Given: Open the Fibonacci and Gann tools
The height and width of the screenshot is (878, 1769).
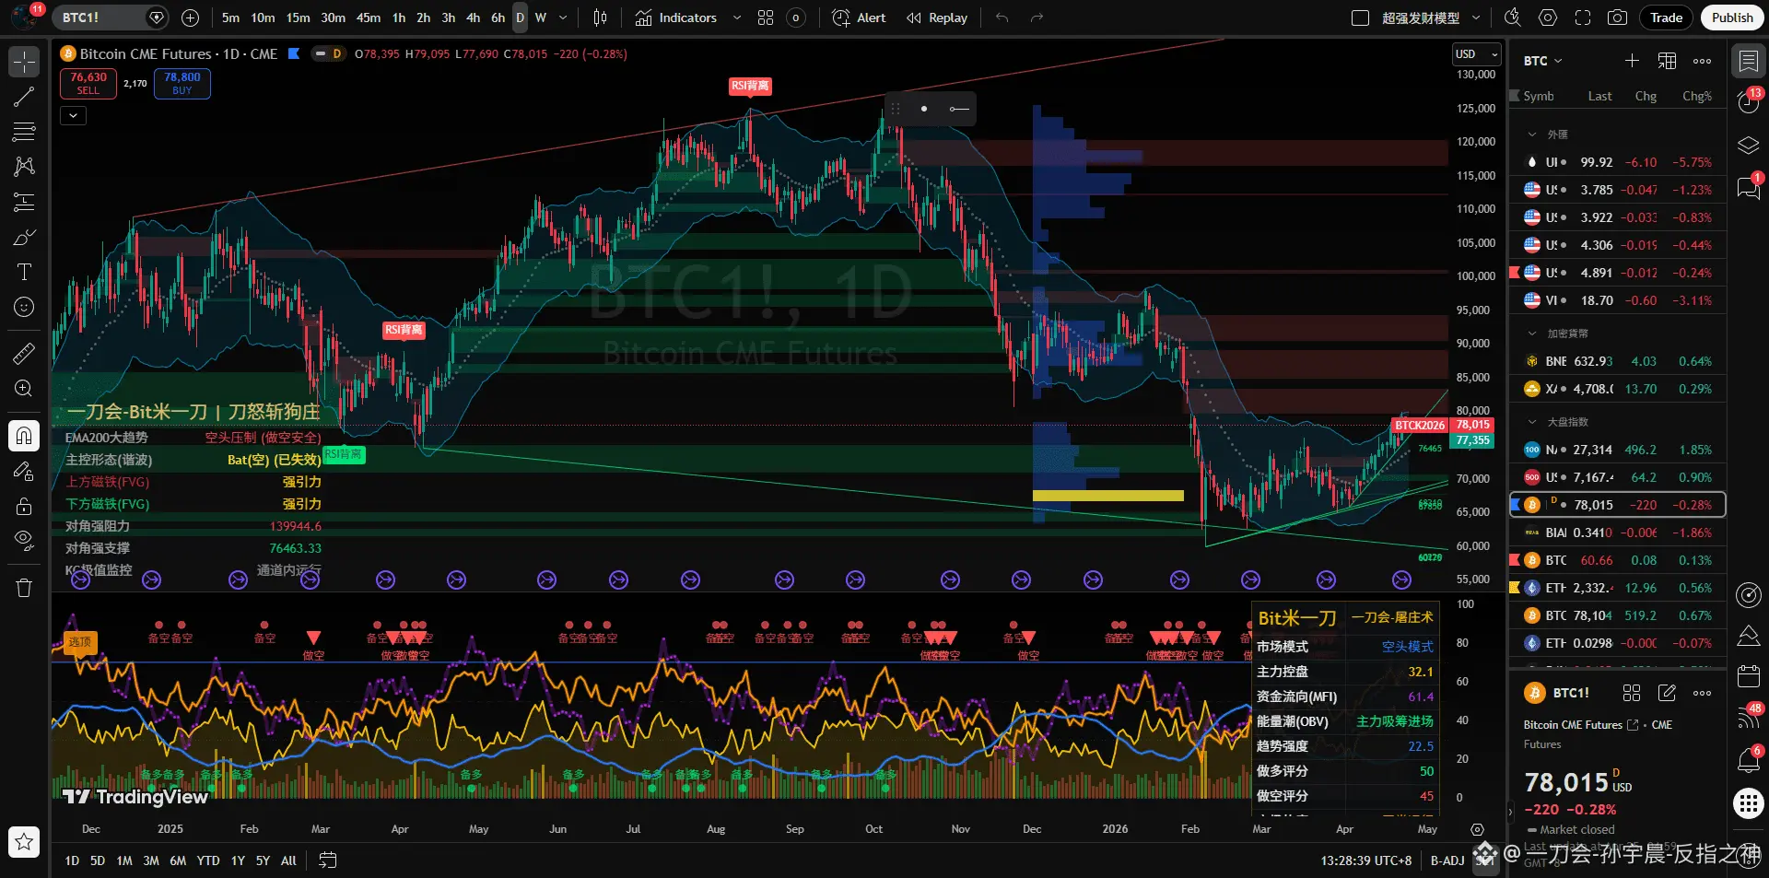Looking at the screenshot, I should click(x=24, y=132).
